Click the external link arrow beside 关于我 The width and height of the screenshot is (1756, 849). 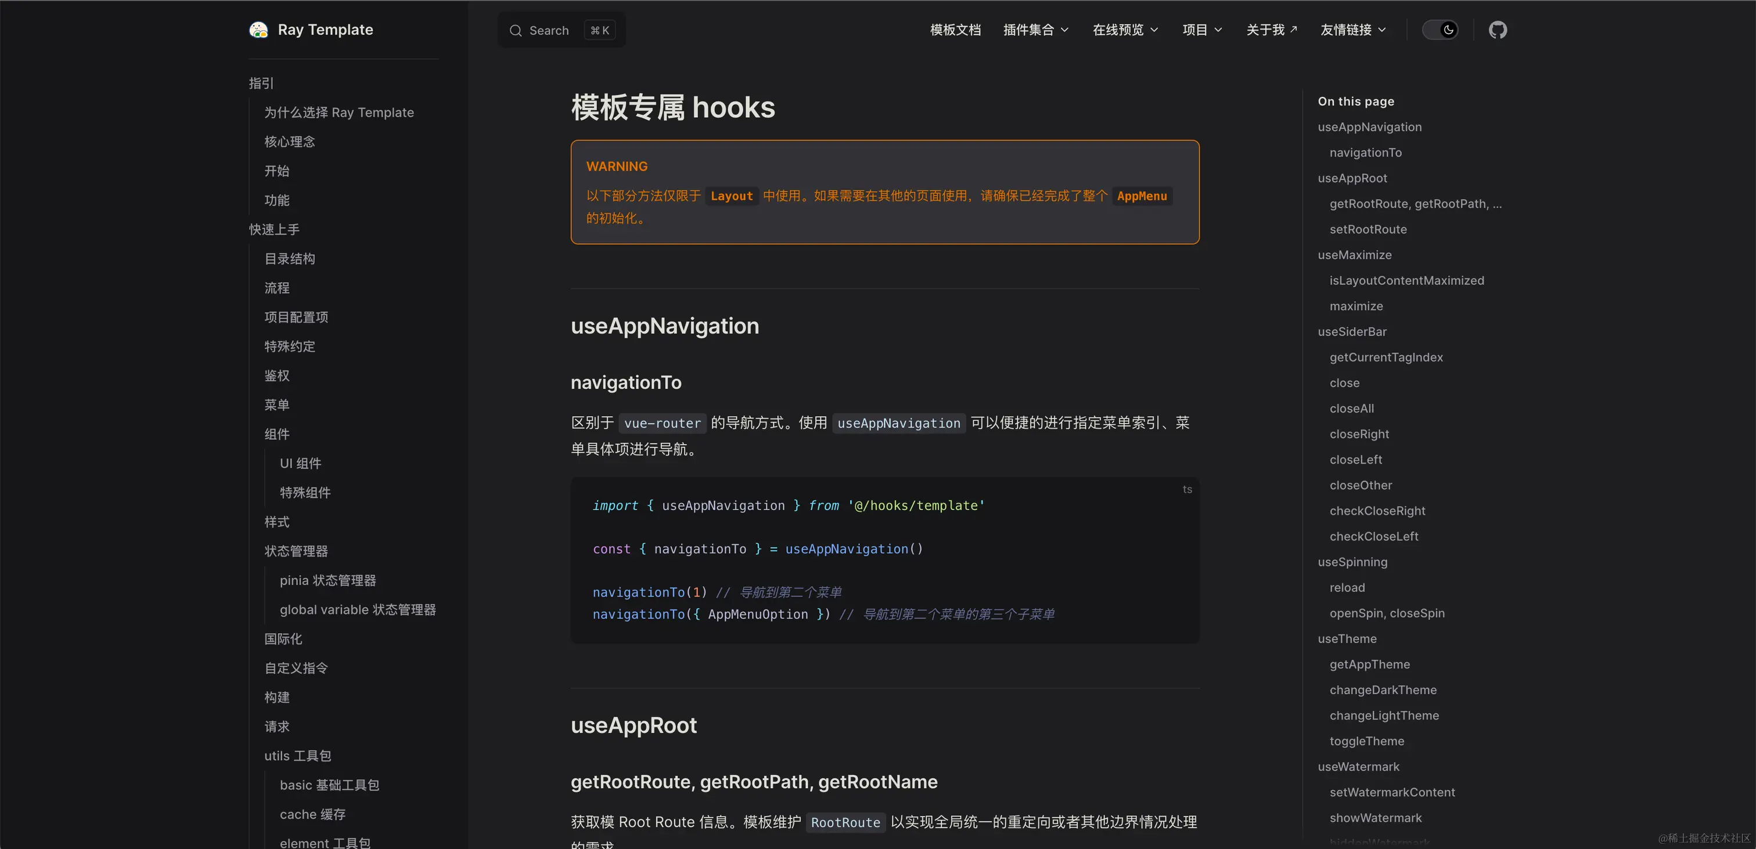pyautogui.click(x=1294, y=29)
